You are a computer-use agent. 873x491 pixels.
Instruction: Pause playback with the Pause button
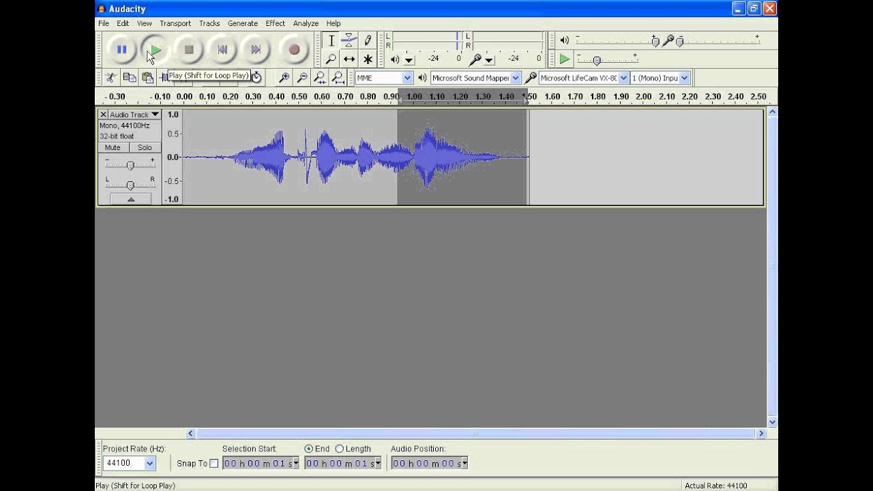[121, 49]
